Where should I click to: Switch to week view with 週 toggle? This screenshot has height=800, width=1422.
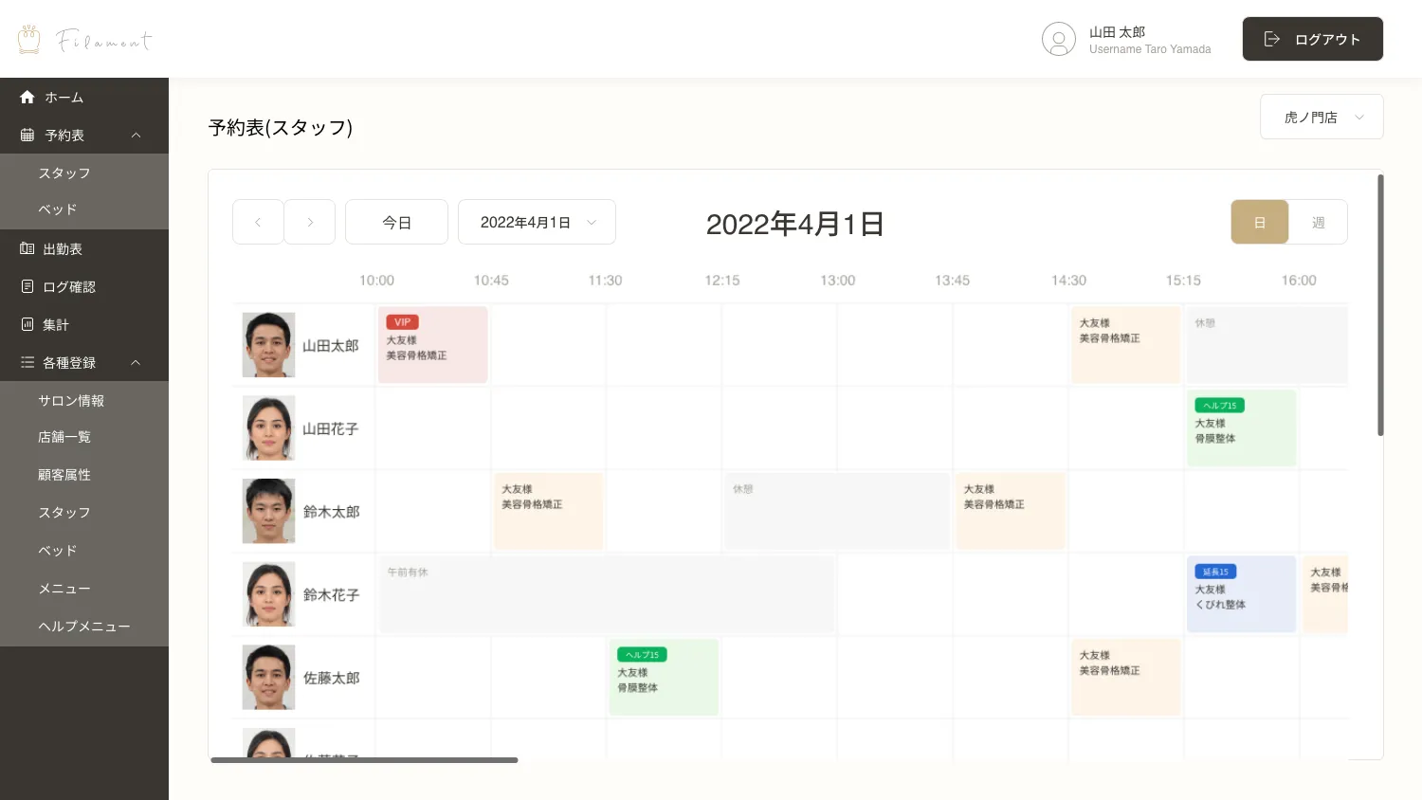tap(1318, 222)
